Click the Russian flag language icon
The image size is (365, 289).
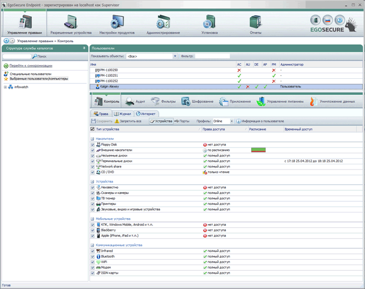pos(327,20)
